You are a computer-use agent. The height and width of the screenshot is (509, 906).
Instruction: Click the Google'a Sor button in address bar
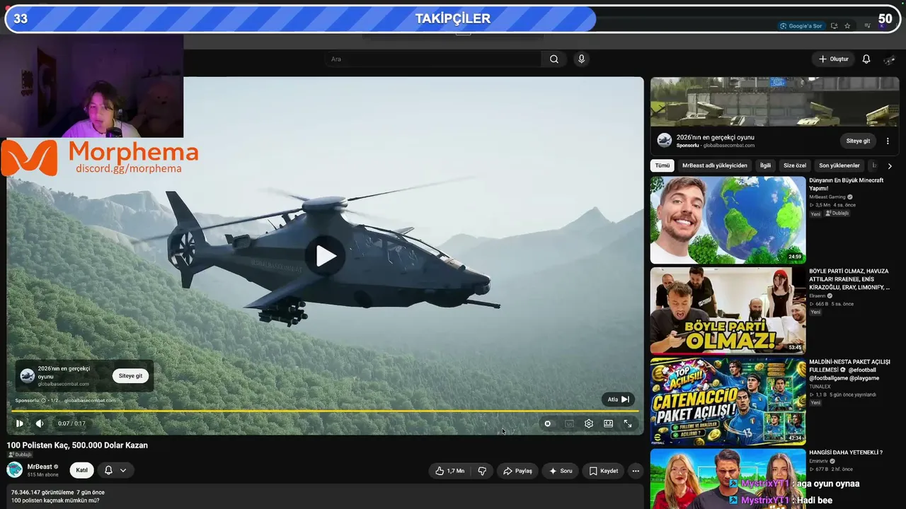click(801, 26)
